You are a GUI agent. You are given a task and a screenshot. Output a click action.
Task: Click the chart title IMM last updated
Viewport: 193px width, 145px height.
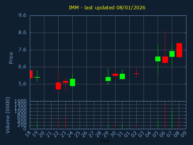(107, 8)
